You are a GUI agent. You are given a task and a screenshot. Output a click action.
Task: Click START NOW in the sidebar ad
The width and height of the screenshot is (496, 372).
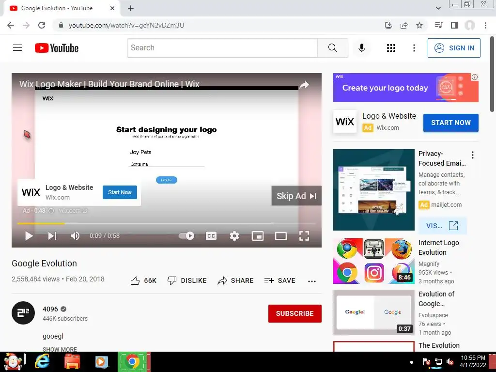click(x=451, y=123)
